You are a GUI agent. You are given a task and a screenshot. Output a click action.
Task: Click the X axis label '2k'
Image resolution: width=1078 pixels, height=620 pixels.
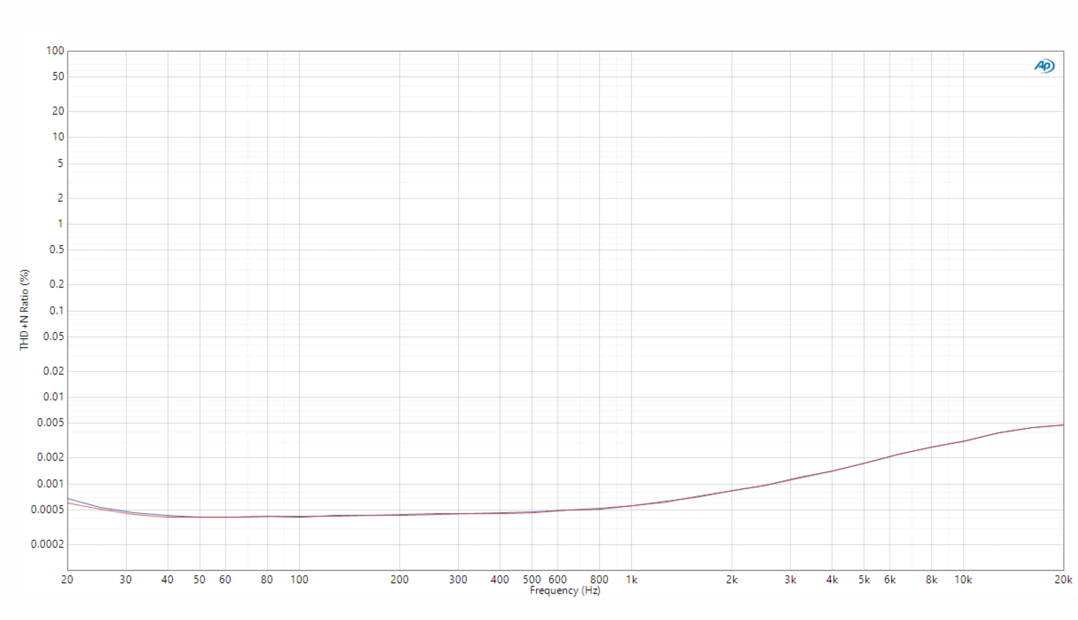(x=732, y=580)
